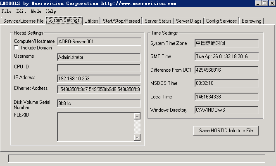Enable the Include Domain checkbox
This screenshot has height=166, width=276.
click(16, 47)
